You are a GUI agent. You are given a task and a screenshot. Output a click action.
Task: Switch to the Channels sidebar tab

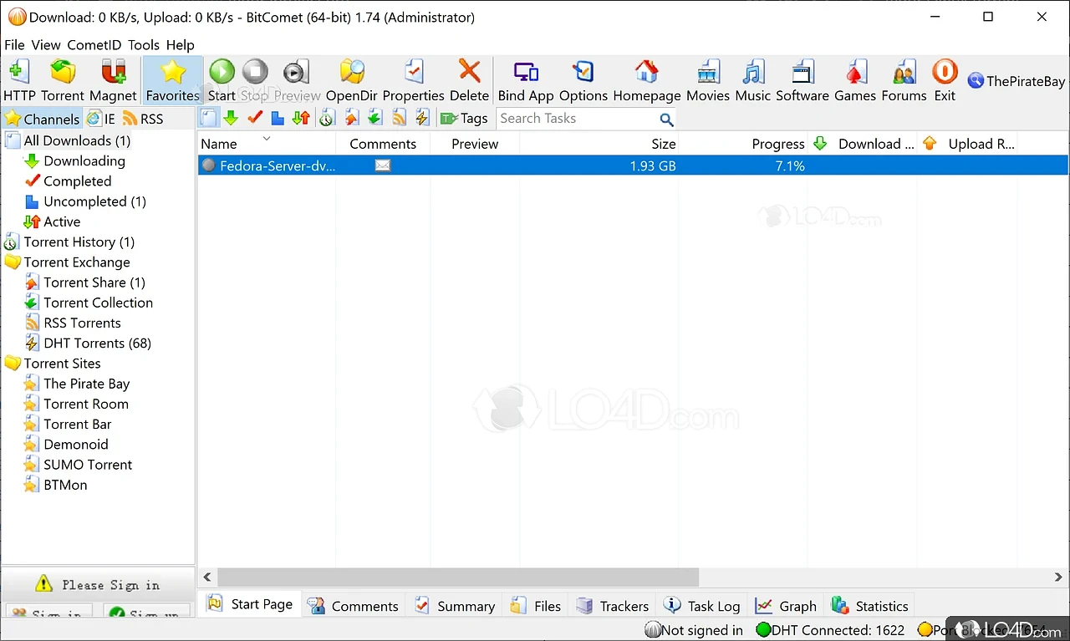[x=42, y=119]
